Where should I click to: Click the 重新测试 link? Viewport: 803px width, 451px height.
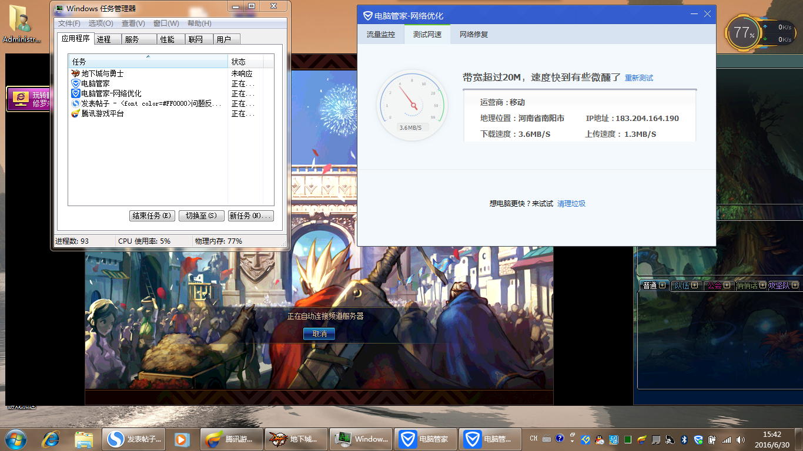pyautogui.click(x=639, y=78)
